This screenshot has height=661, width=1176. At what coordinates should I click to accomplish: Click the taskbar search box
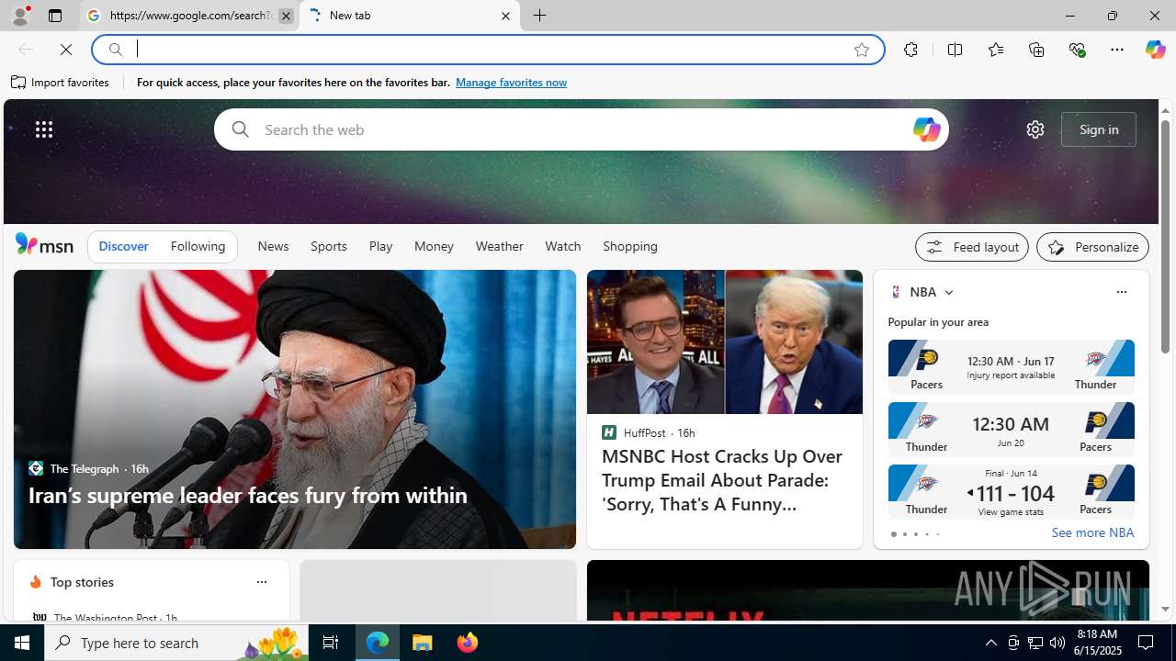[175, 643]
